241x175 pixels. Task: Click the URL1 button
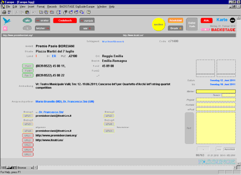tap(28, 136)
